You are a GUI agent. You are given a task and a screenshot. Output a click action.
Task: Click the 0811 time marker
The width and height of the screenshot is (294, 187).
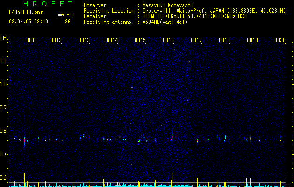click(x=31, y=40)
